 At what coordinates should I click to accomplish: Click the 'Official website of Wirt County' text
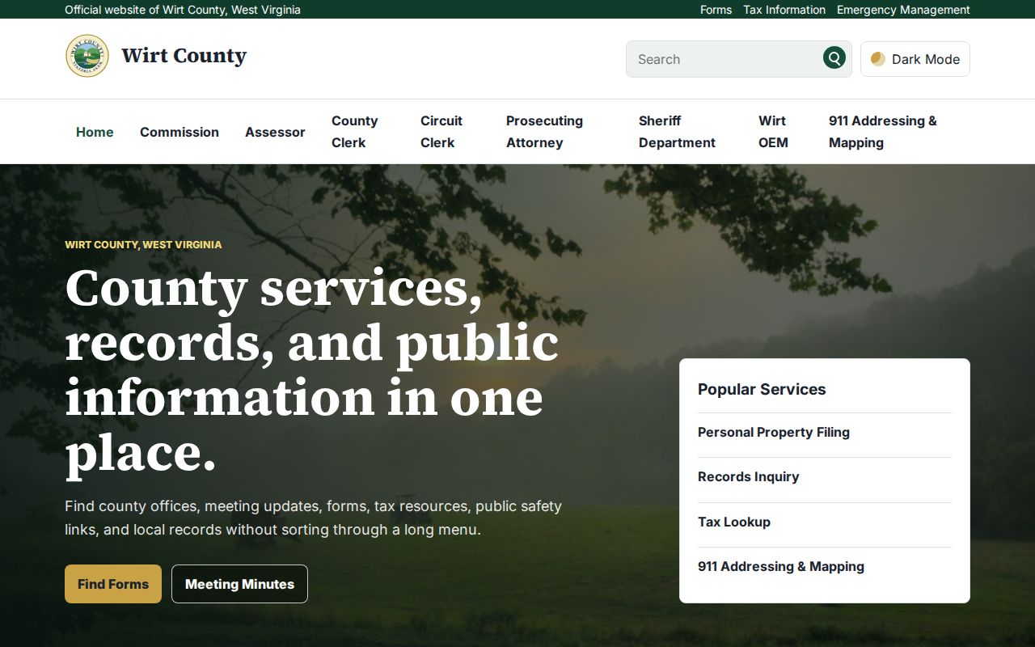pos(183,10)
